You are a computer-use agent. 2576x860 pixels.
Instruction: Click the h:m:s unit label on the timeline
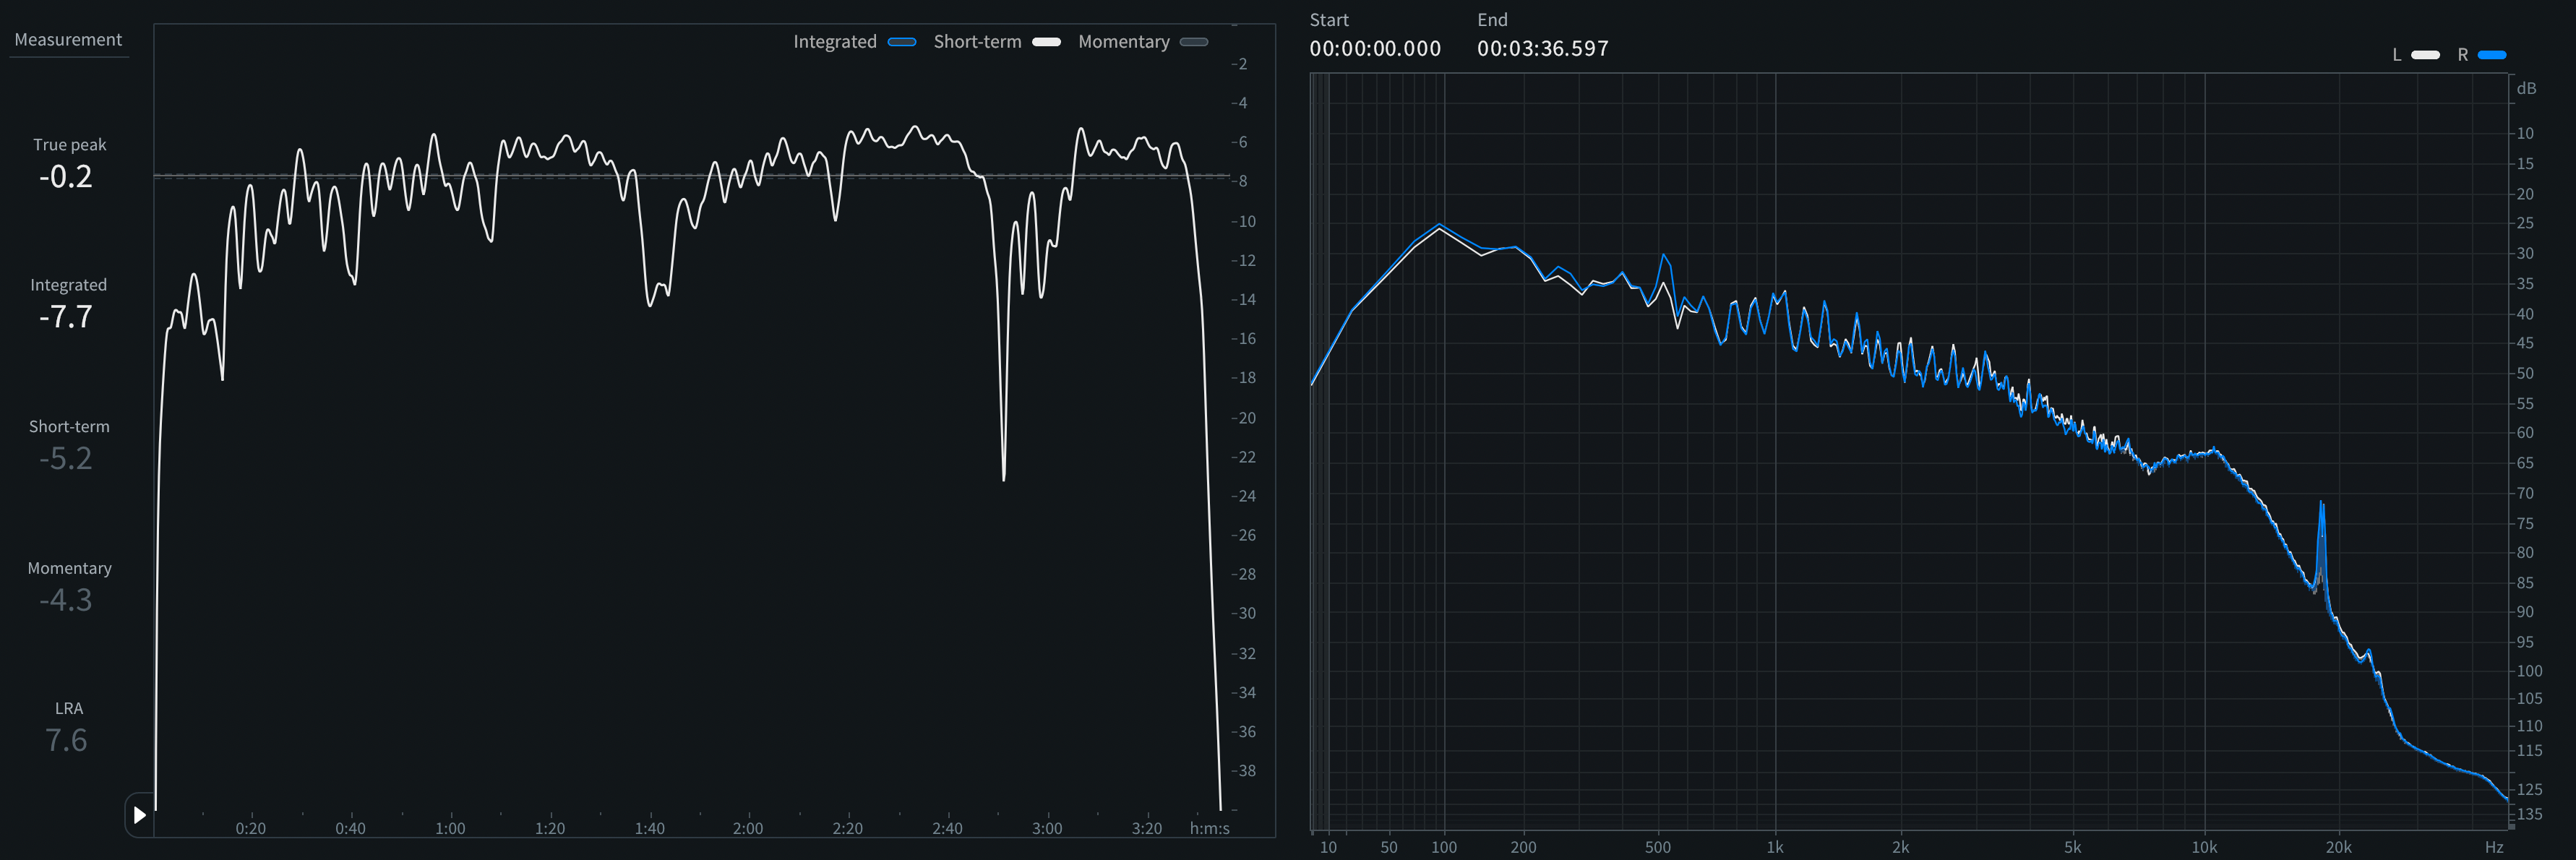click(1210, 829)
